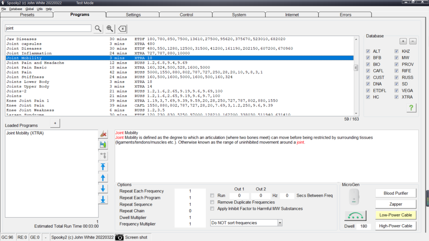Screen dimensions: 429x241
Task: Switch to the Settings tab
Action: (133, 15)
